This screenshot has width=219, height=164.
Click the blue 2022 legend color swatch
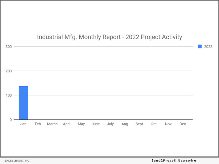200,47
